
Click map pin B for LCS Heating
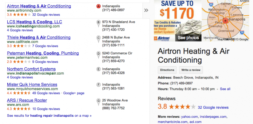click(x=99, y=24)
